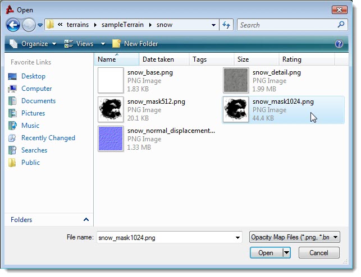Click the snow_normal_displacement... file name
The image size is (361, 277).
click(171, 131)
